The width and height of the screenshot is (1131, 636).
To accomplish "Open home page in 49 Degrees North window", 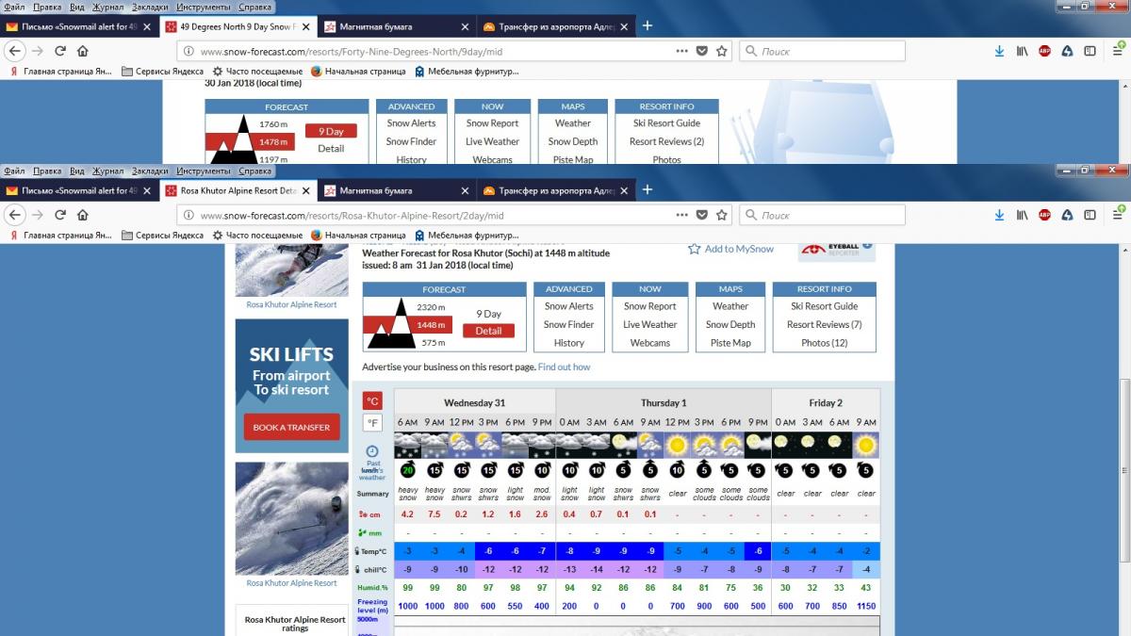I will pos(83,52).
